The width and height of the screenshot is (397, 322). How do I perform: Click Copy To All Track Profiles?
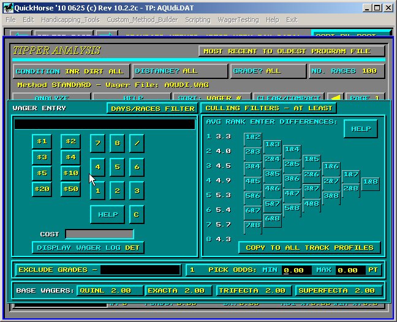[309, 248]
